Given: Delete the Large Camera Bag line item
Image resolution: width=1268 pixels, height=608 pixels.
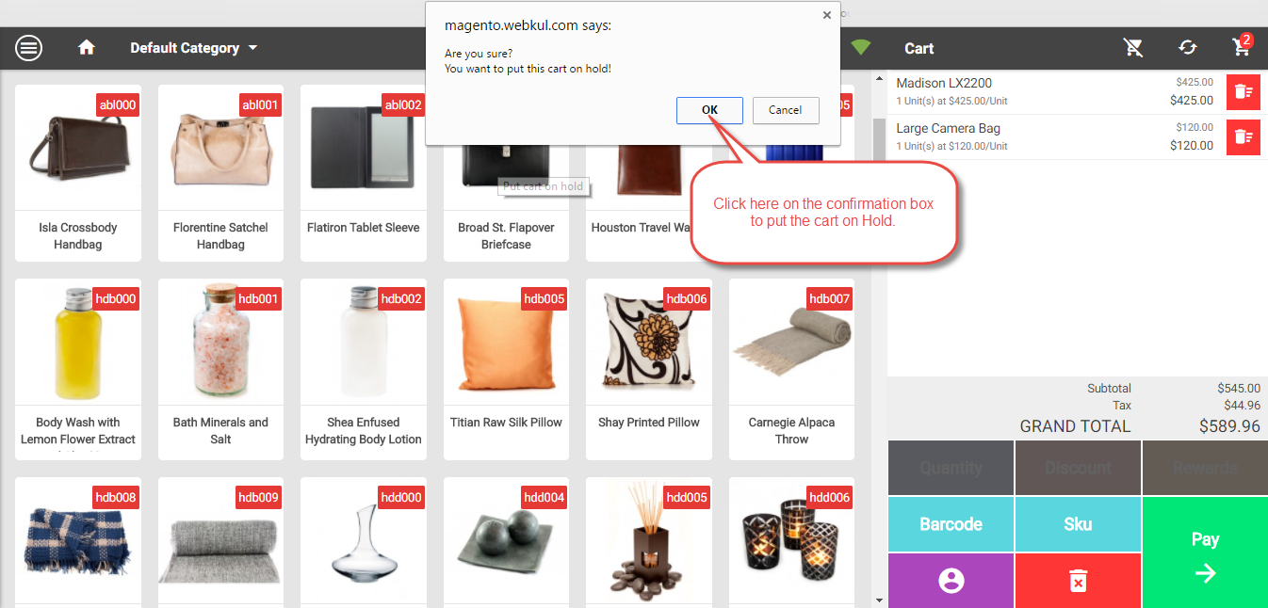Looking at the screenshot, I should click(1244, 137).
